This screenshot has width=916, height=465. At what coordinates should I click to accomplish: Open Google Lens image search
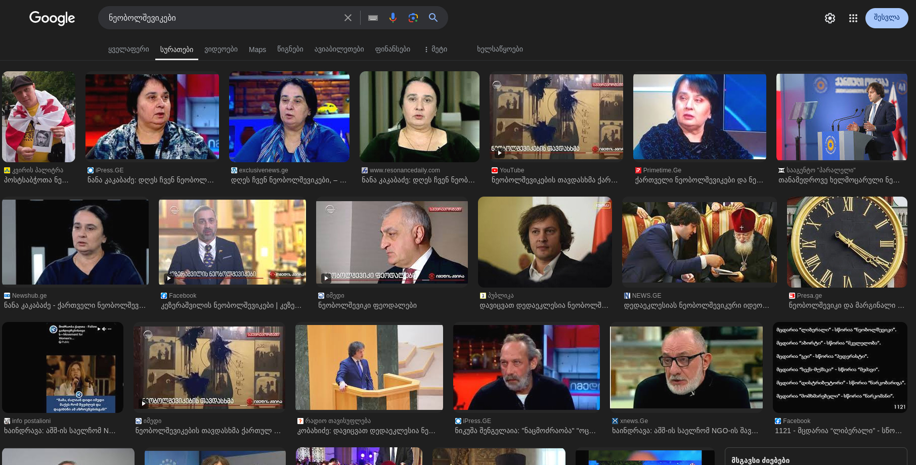(x=413, y=18)
